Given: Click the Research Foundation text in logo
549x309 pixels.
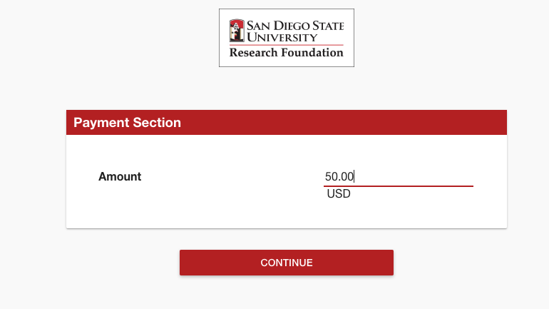Looking at the screenshot, I should 287,53.
